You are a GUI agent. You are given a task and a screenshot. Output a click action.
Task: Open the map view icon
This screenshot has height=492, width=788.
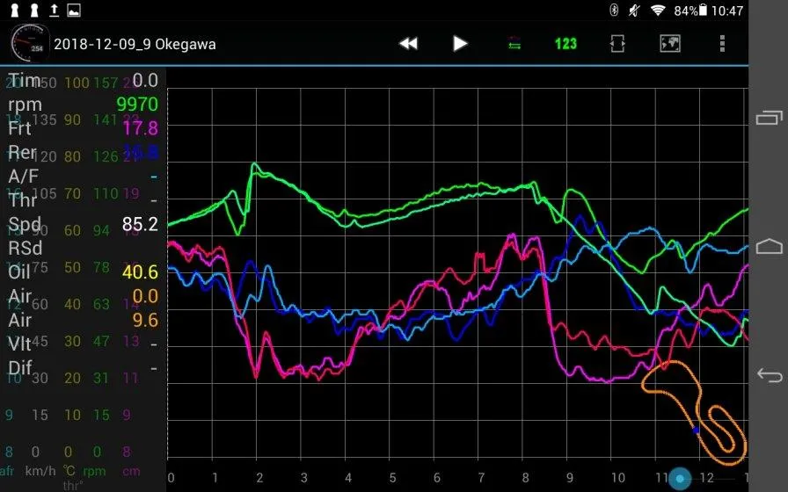[670, 43]
